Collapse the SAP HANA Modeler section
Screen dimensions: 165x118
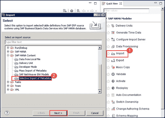(x=107, y=19)
